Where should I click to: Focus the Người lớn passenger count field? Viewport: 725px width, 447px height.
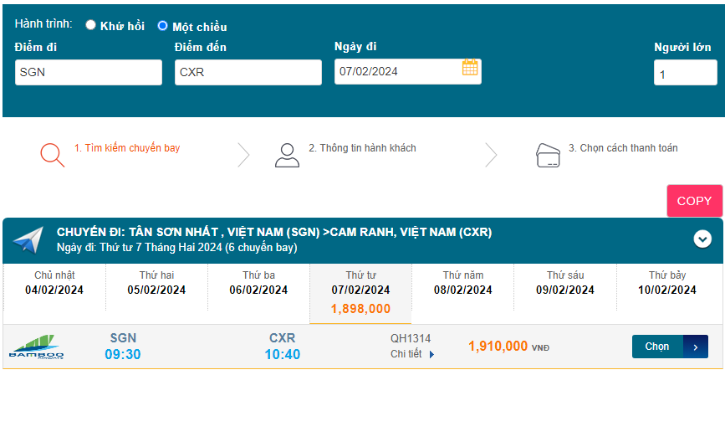point(685,74)
